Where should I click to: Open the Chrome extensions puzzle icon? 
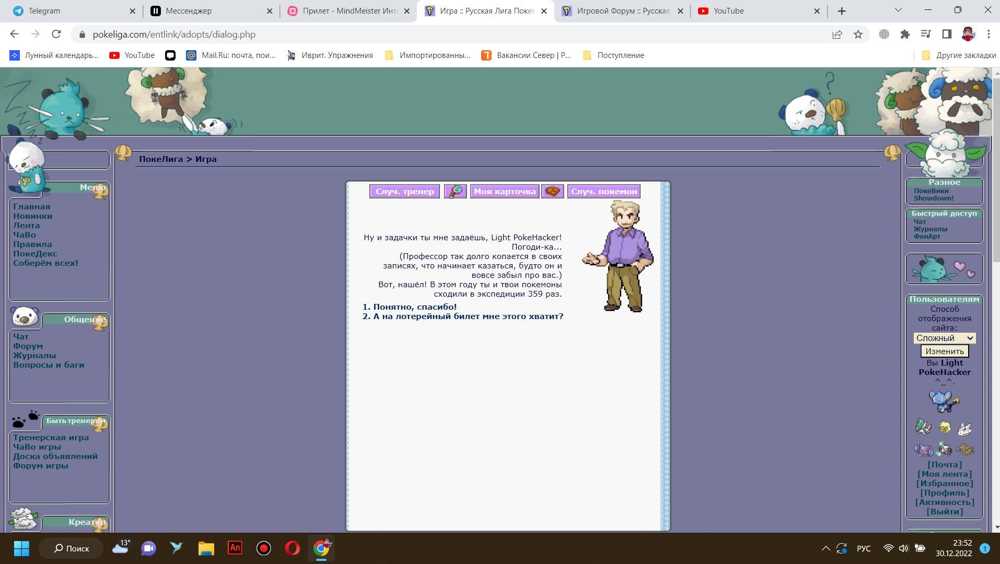coord(905,34)
